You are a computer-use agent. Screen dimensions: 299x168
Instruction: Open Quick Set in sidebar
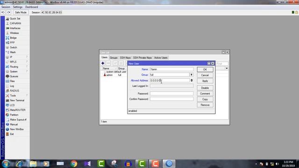[x=15, y=19]
